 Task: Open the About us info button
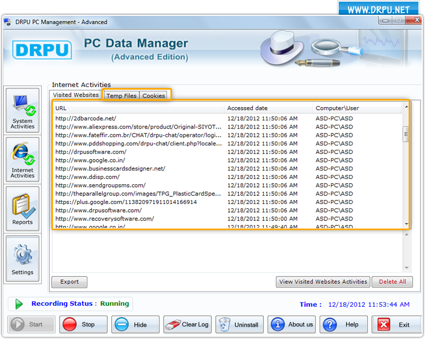291,324
